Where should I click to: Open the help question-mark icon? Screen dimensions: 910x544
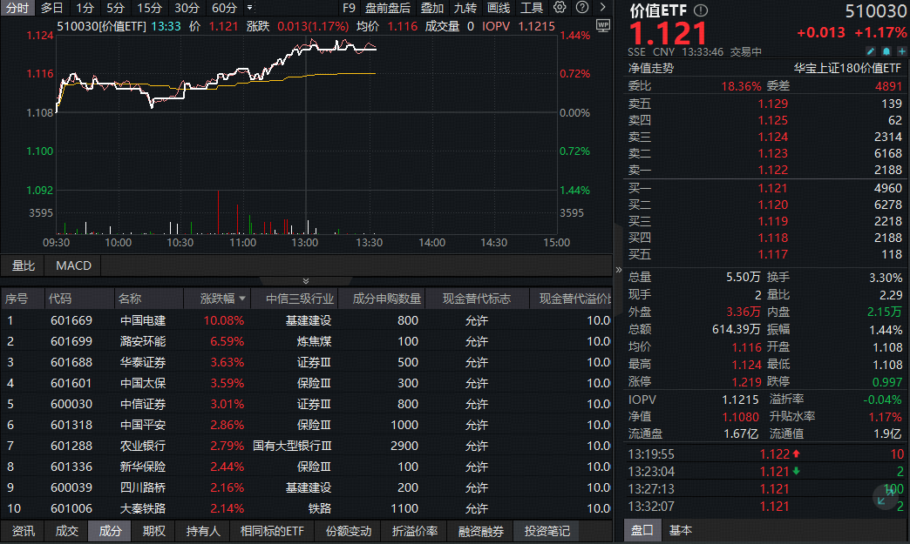coord(581,7)
